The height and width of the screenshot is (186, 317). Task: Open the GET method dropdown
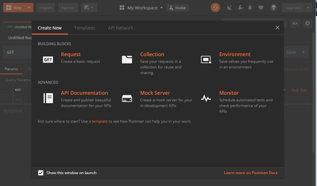(17, 52)
